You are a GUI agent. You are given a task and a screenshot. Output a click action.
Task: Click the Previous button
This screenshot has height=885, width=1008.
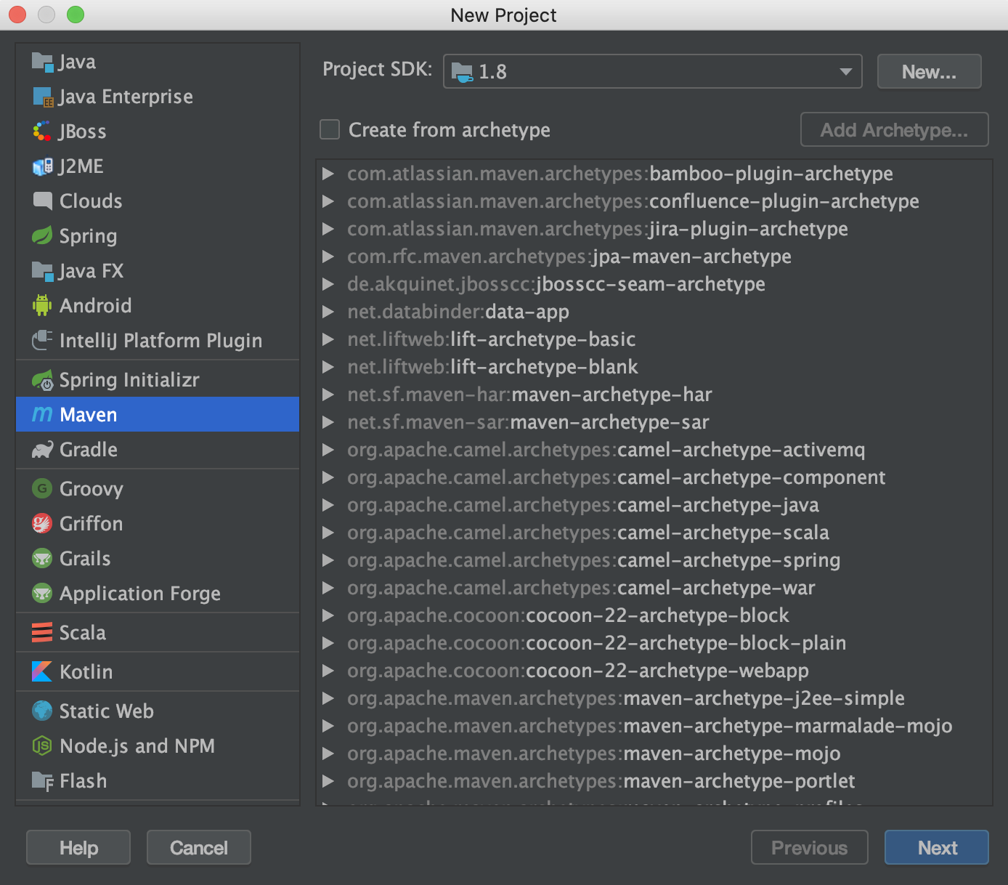tap(810, 847)
